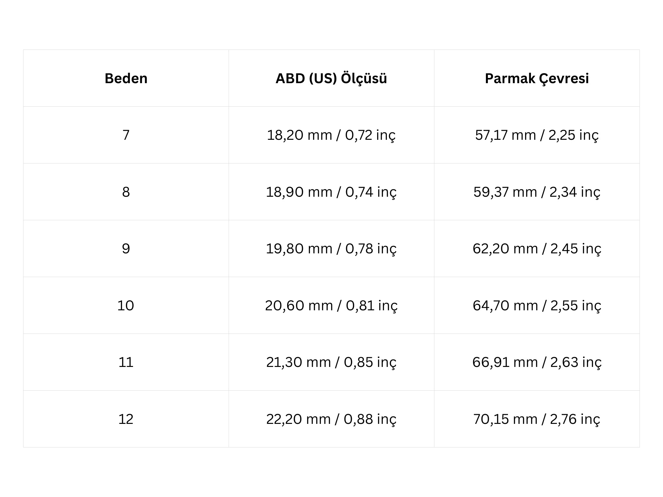Click the 64,70 mm / 2,55 inç cell
Image resolution: width=663 pixels, height=497 pixels.
537,306
